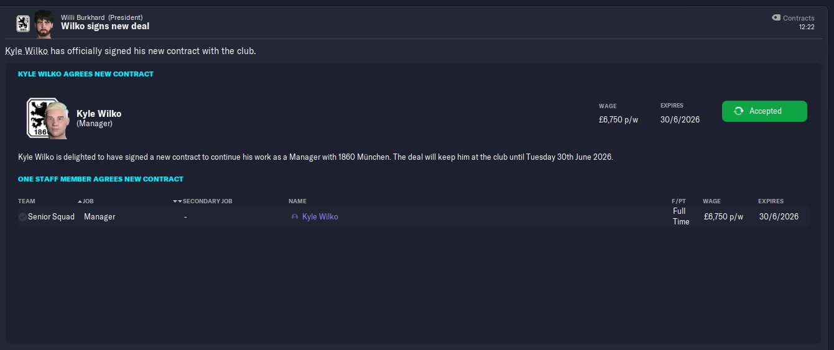Viewport: 834px width, 350px height.
Task: Click the Expires column header in staff table
Action: coord(771,201)
